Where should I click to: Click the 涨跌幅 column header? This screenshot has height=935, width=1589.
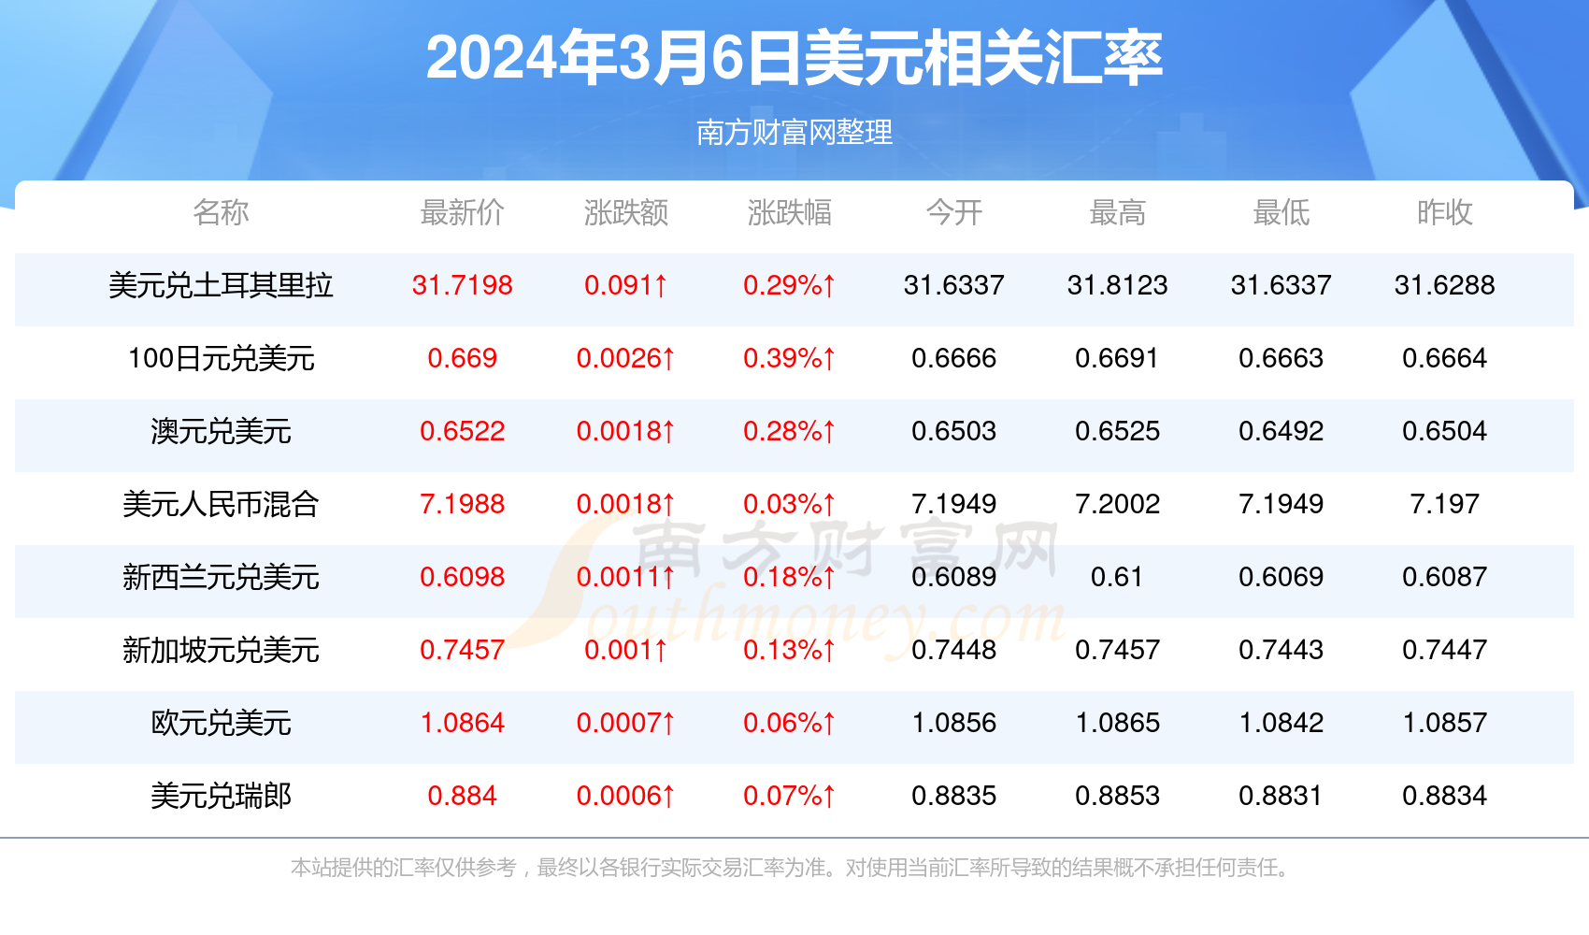(x=790, y=212)
